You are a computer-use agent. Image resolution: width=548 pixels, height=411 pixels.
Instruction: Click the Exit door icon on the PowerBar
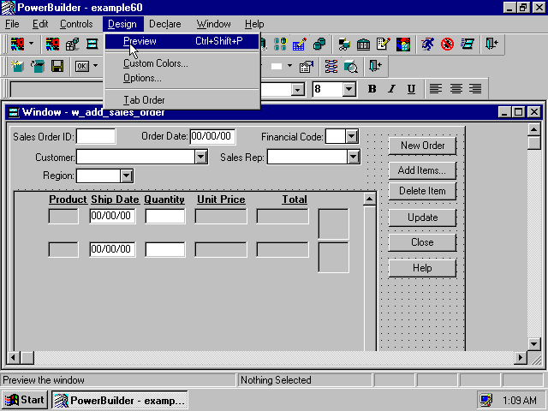(x=492, y=44)
